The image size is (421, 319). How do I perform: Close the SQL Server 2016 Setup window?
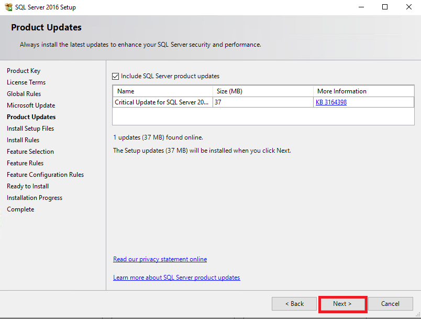(x=408, y=7)
